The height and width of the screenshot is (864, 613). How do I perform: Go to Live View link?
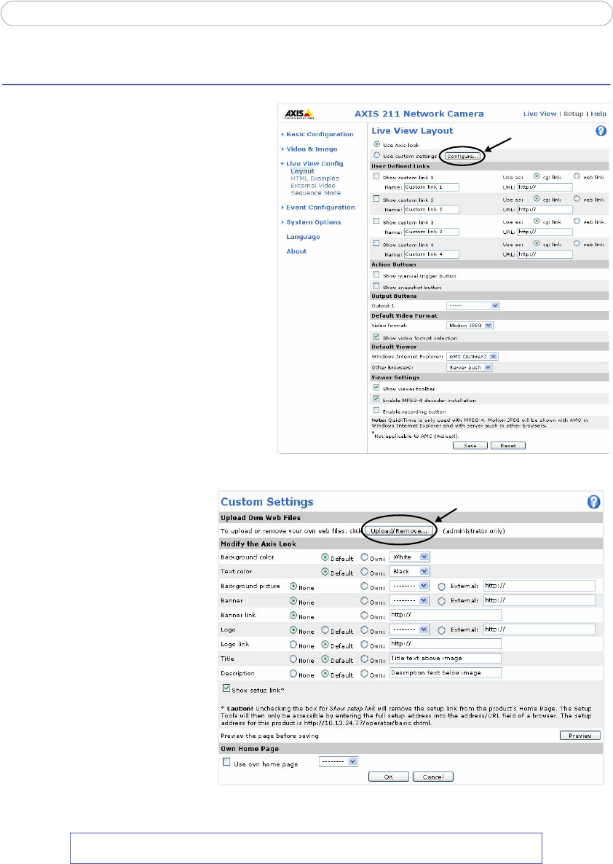click(x=539, y=114)
